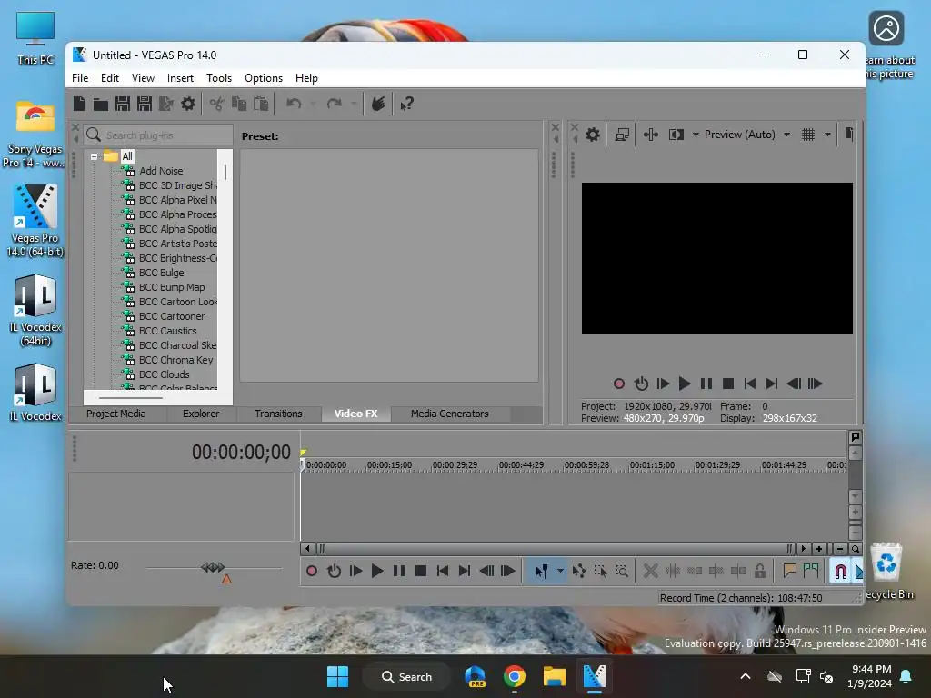Click Stop in timeline transport bar
The height and width of the screenshot is (698, 931).
pos(421,571)
